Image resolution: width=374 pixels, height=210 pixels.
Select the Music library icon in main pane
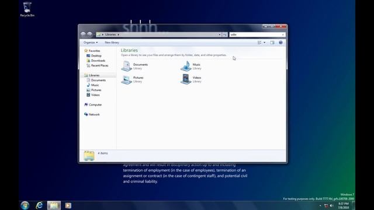pyautogui.click(x=186, y=66)
